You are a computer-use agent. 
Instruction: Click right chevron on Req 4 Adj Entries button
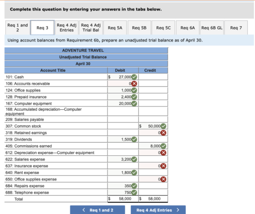[x=178, y=210]
